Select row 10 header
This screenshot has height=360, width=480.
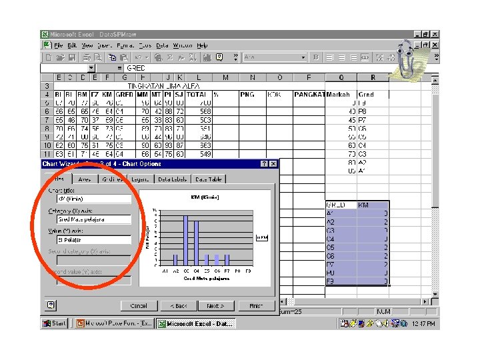click(x=47, y=145)
